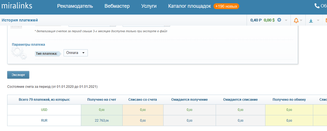The image size is (327, 131).
Task: Go to Каталог площадок
Action: click(189, 6)
